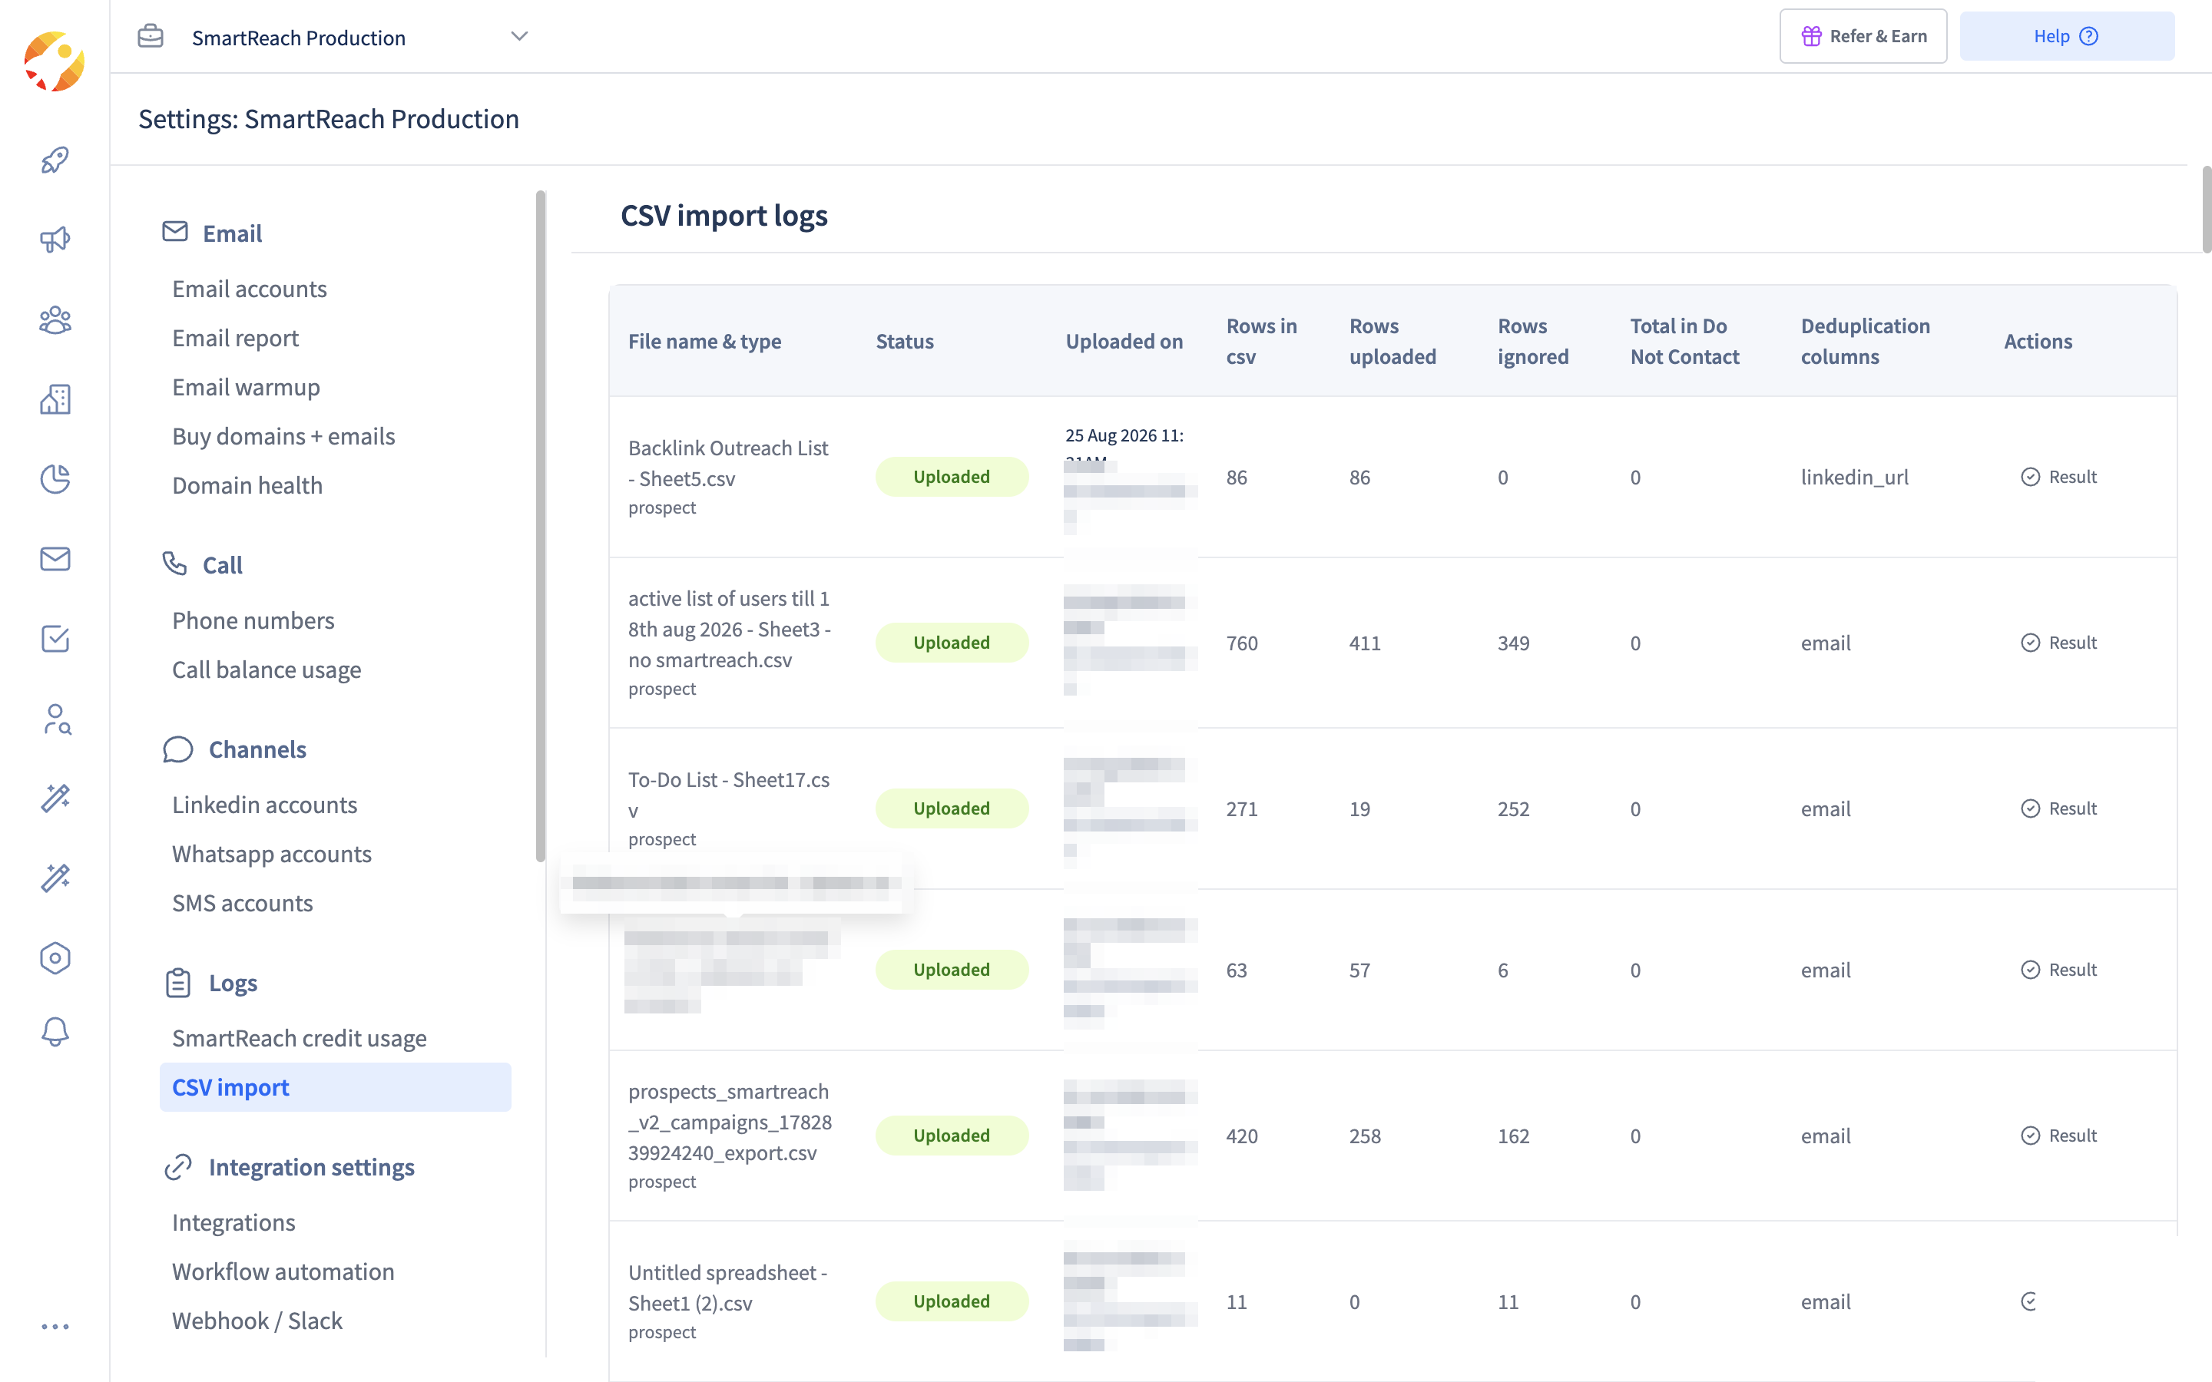Open Linkedin accounts settings
Viewport: 2212px width, 1382px height.
pyautogui.click(x=264, y=805)
